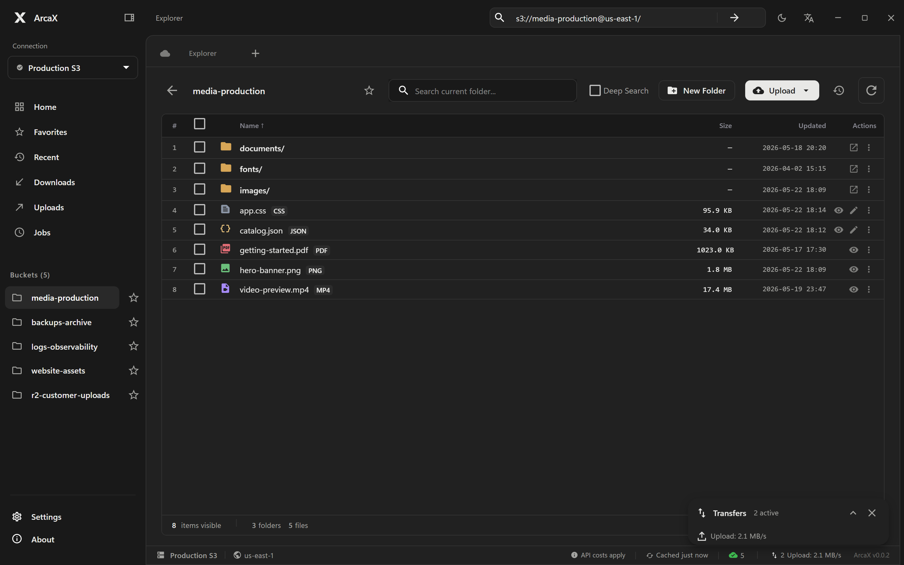The height and width of the screenshot is (565, 904).
Task: Open Jobs in the sidebar
Action: 42,232
